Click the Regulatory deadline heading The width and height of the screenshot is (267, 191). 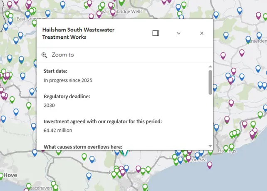pos(67,97)
